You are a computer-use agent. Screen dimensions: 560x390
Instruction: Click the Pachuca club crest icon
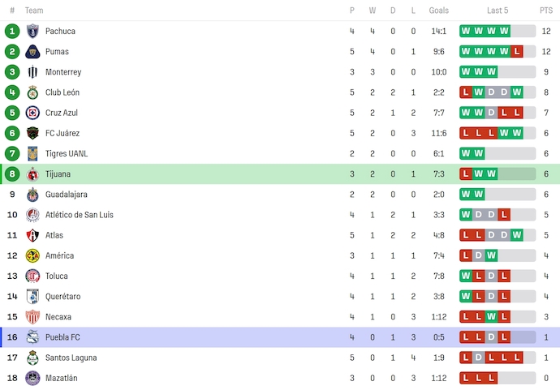32,31
